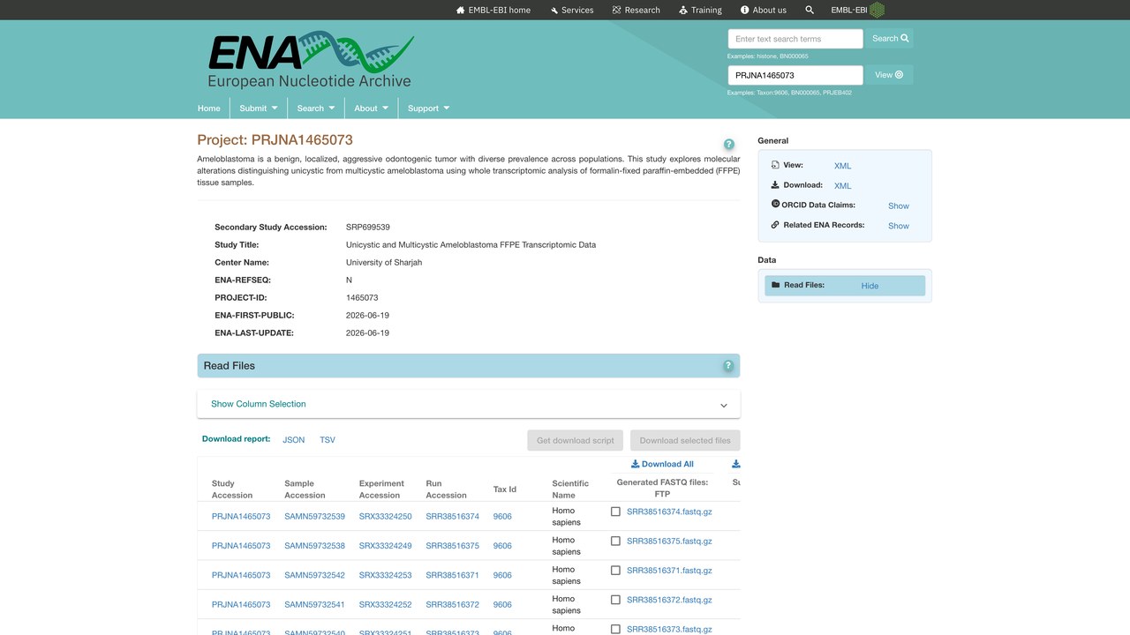Click the Related ENA Records link icon

click(x=775, y=225)
